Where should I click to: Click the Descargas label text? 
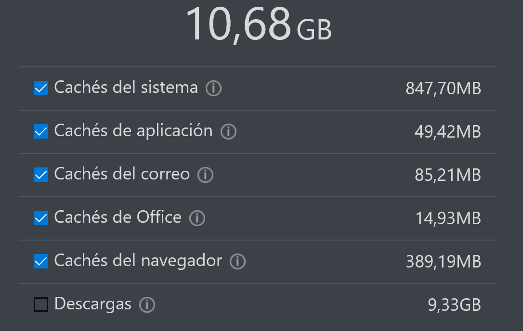(x=93, y=304)
